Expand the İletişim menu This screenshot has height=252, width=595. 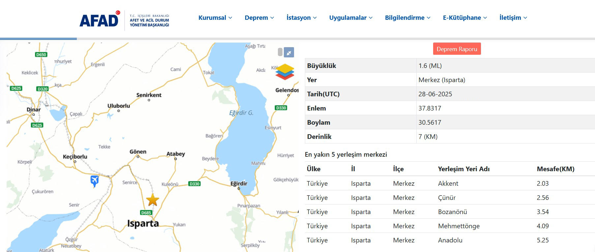click(513, 18)
